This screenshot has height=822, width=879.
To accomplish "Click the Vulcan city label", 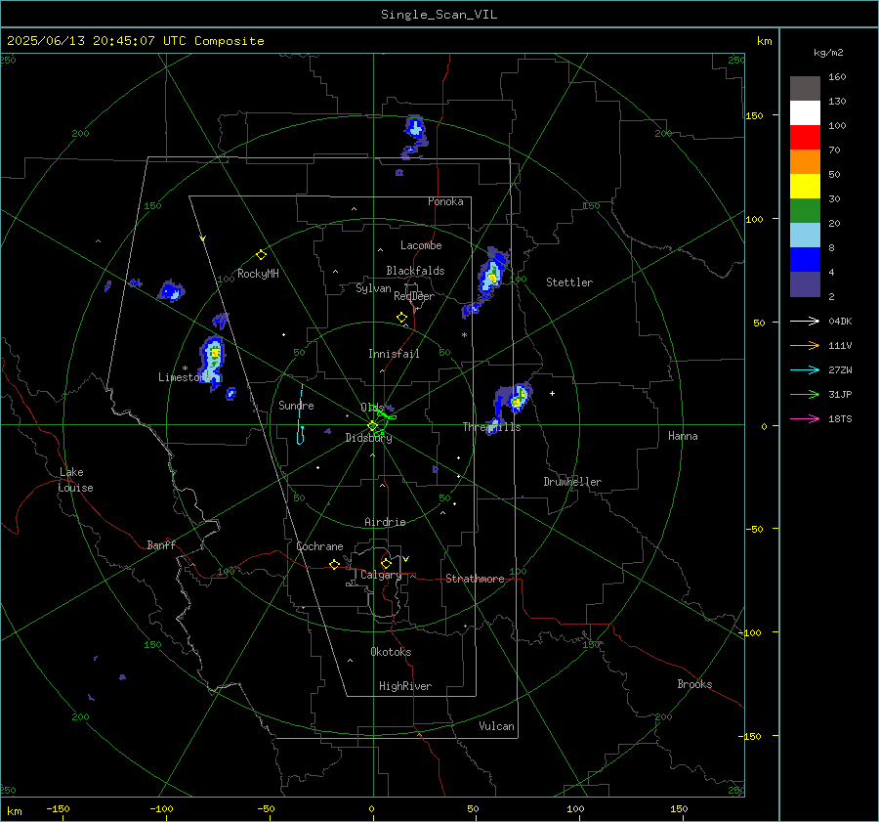I will click(x=497, y=726).
